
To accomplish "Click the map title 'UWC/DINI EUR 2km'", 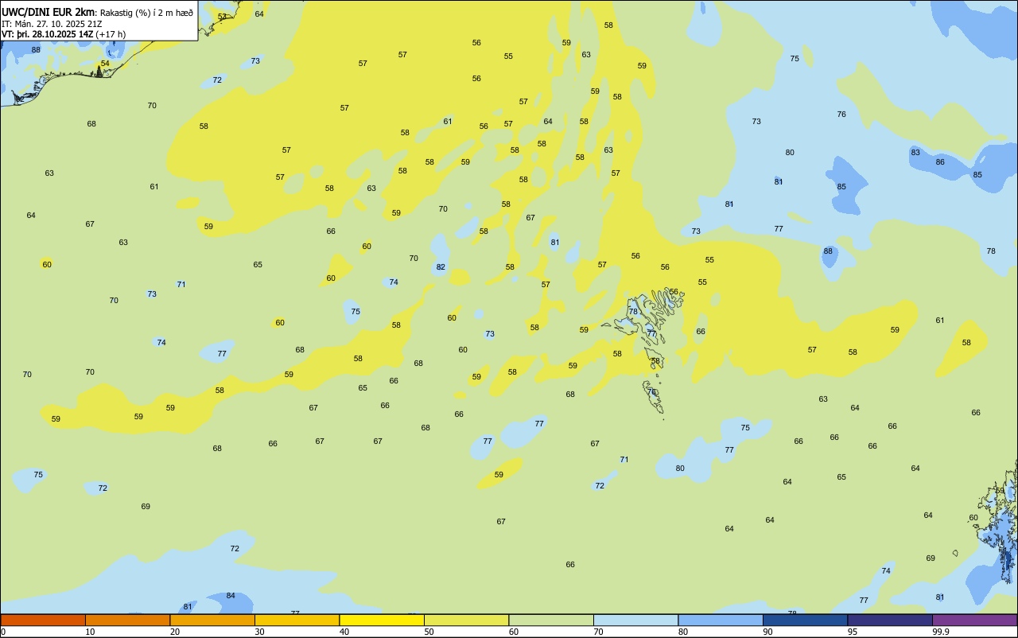I will 49,12.
